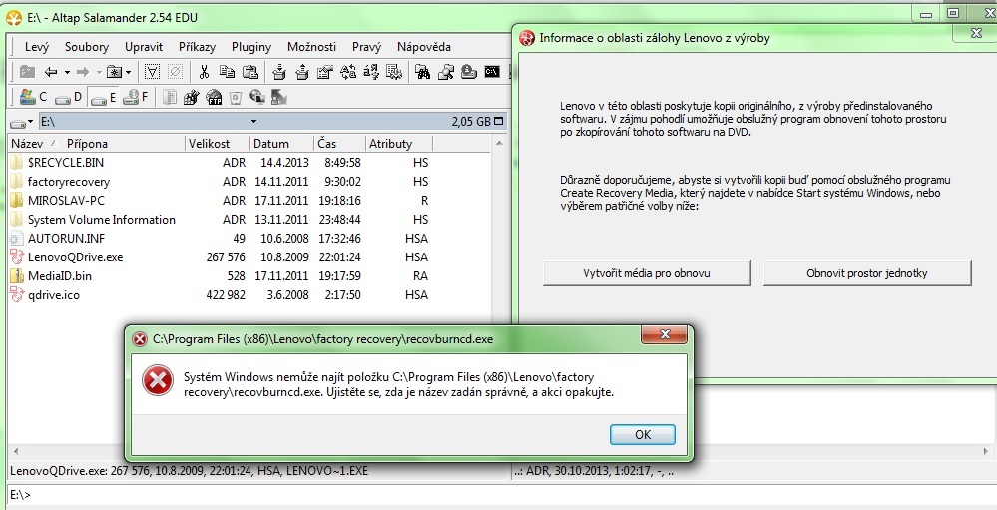Switch to drive C
997x510 pixels.
33,97
